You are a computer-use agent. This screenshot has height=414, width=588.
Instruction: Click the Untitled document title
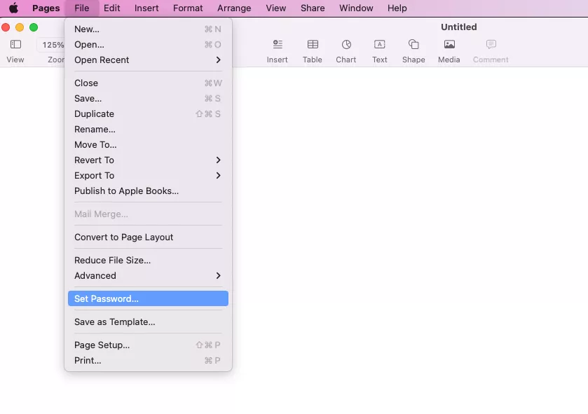(458, 27)
